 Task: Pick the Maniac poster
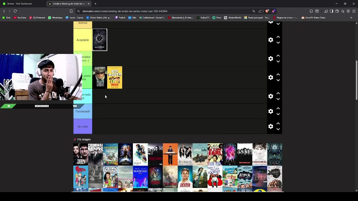[140, 177]
